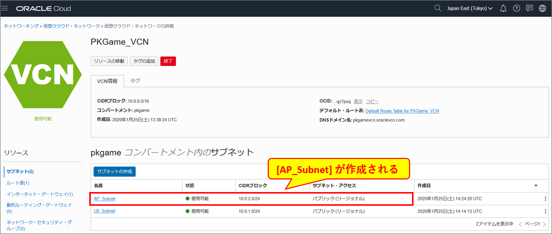Open the search magnifier icon
The width and height of the screenshot is (552, 234).
438,8
